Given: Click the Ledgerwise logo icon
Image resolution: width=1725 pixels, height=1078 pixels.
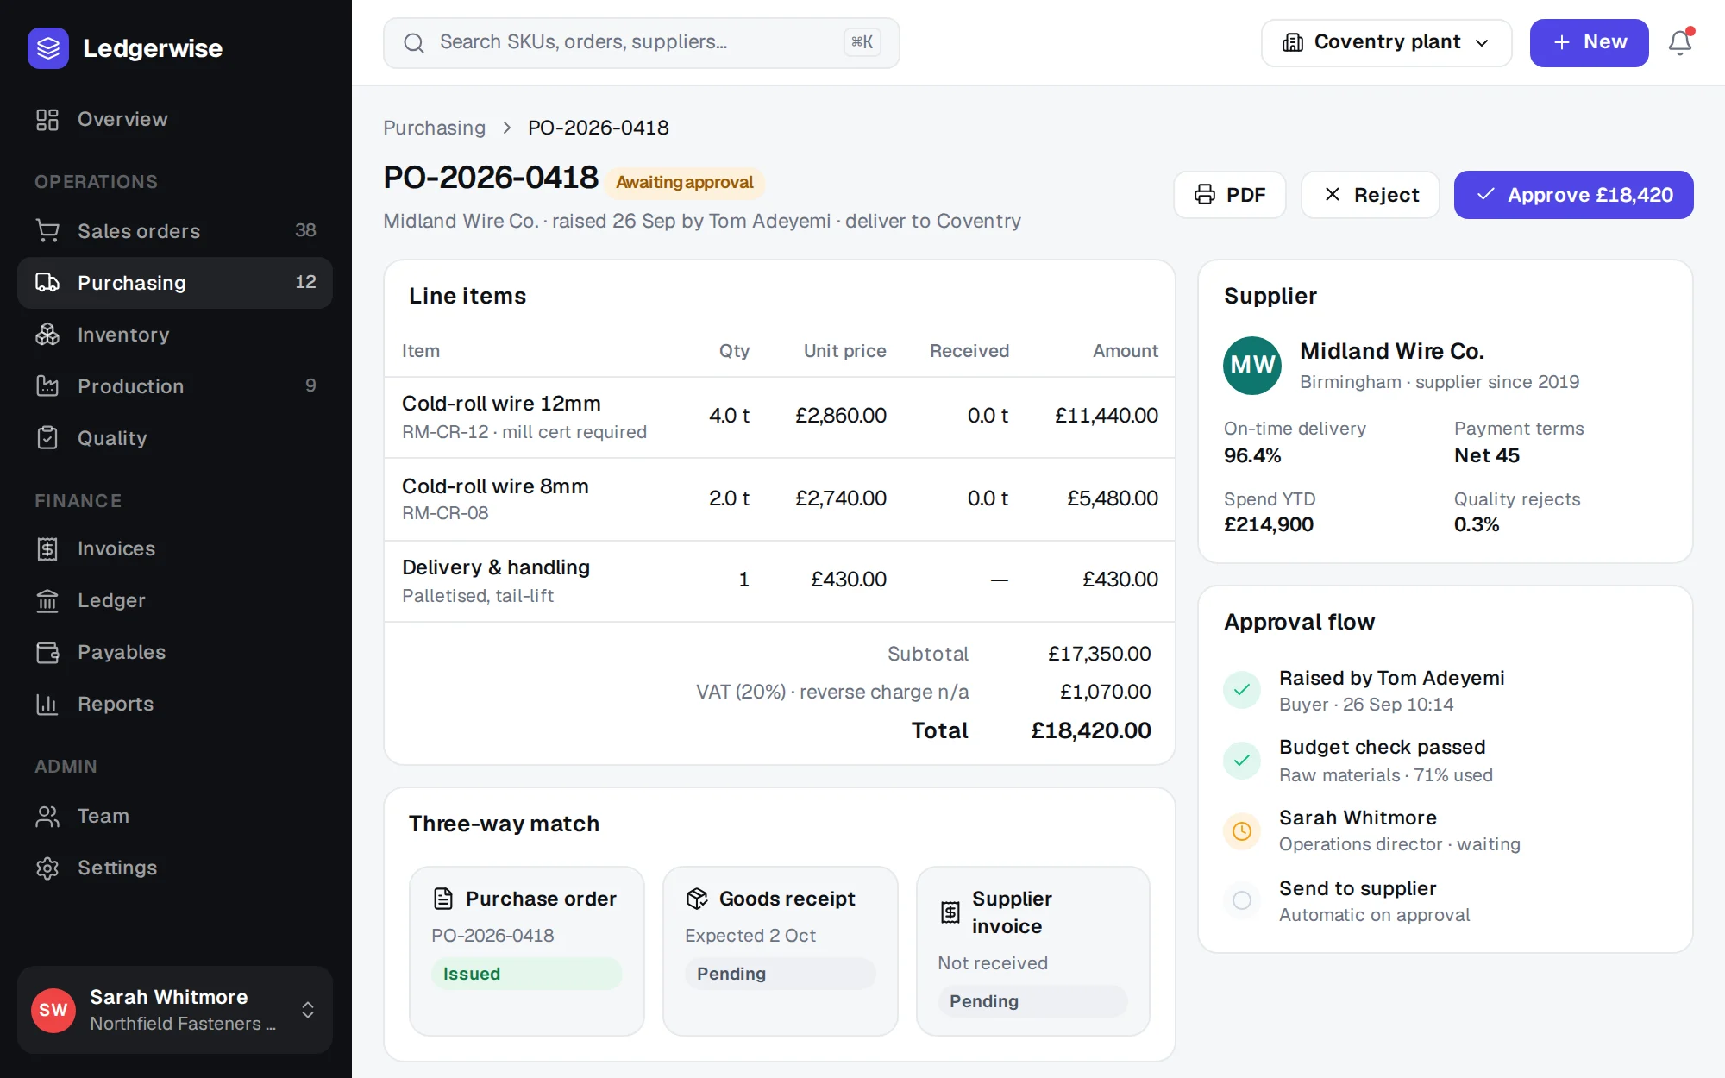Looking at the screenshot, I should pyautogui.click(x=48, y=48).
